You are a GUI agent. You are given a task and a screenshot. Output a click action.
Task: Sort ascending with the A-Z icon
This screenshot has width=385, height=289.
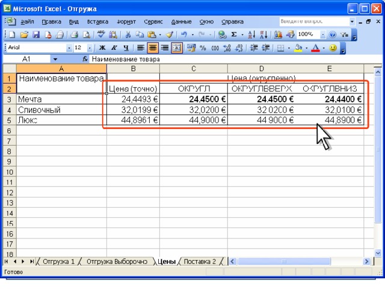point(251,35)
